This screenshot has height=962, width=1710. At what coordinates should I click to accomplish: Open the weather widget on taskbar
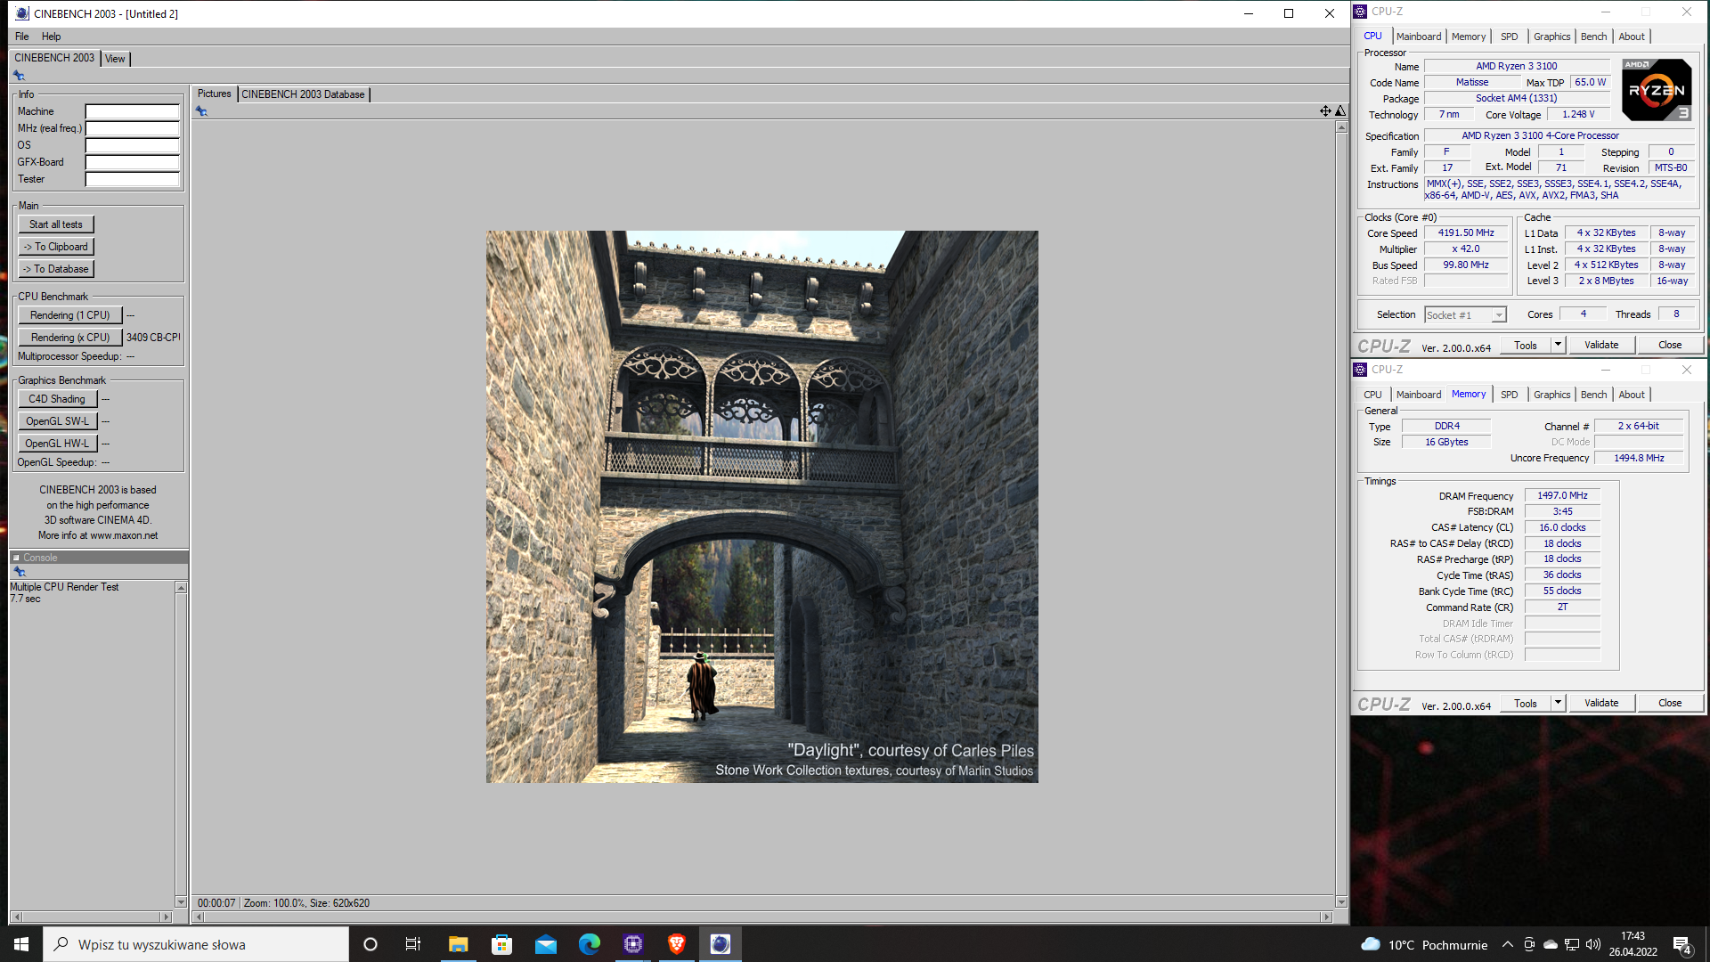(x=1423, y=945)
